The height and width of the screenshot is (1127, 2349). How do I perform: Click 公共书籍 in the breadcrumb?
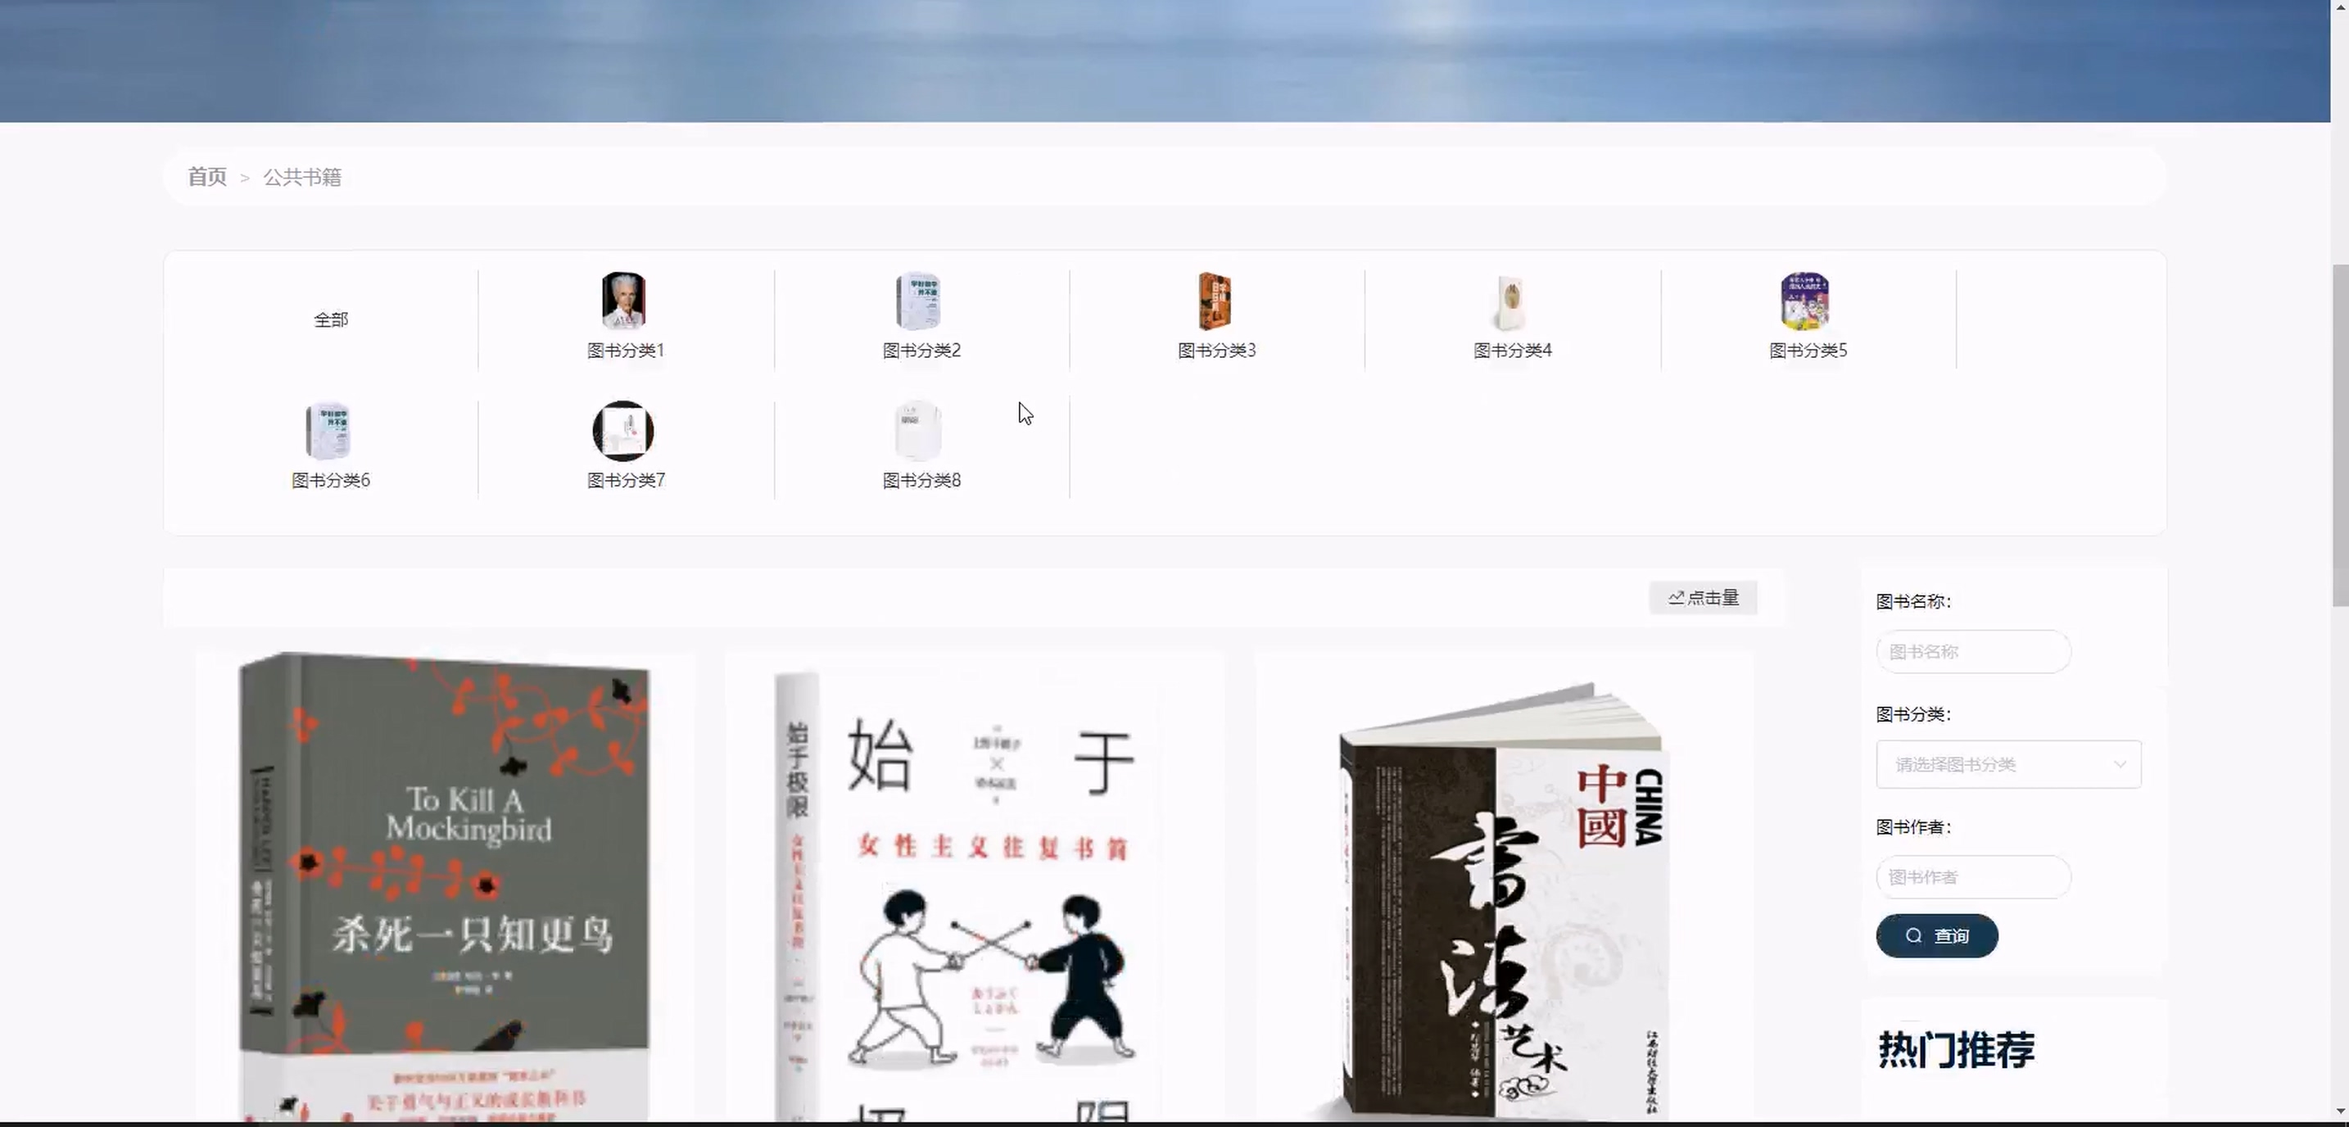(302, 177)
